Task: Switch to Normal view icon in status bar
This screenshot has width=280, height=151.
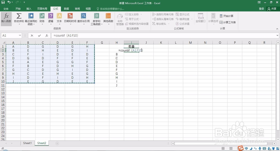Action: [223, 148]
